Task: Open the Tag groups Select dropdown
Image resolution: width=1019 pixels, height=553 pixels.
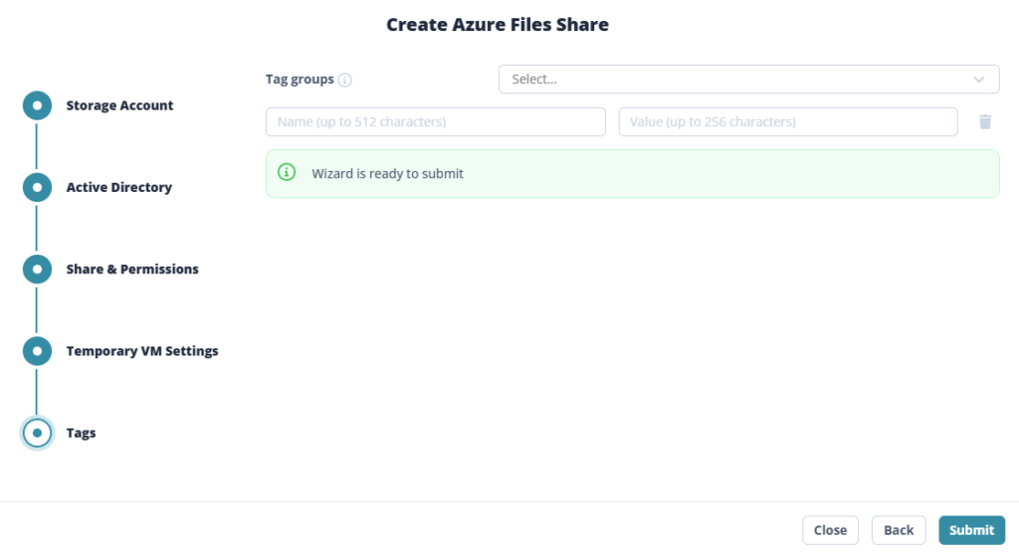Action: coord(748,80)
